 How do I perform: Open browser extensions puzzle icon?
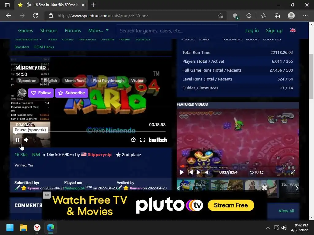coord(249,16)
